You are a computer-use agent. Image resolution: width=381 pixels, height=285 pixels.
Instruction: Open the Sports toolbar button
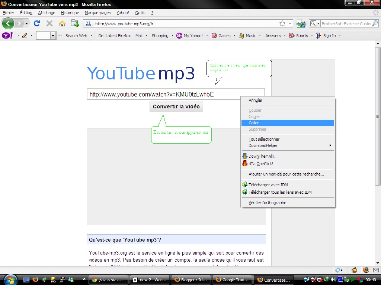pyautogui.click(x=298, y=36)
